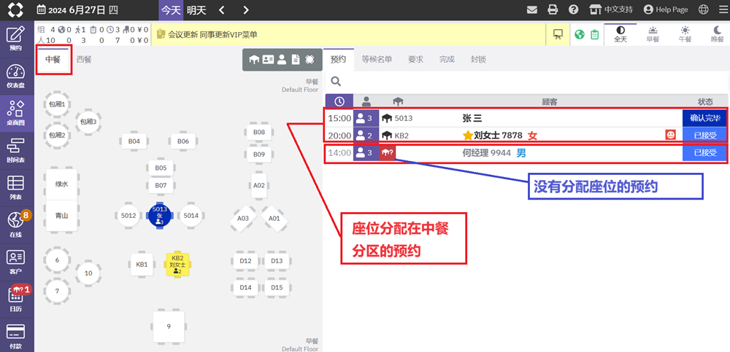Select the person icon in the gray toolbar
730x352 pixels.
pos(281,60)
